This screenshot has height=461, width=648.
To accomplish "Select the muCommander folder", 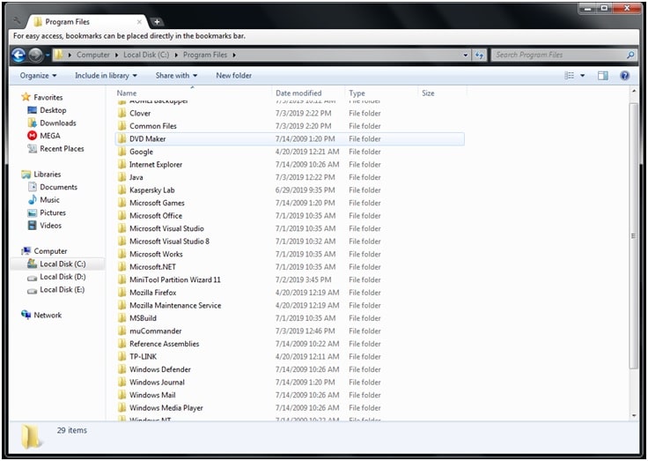I will [290, 331].
